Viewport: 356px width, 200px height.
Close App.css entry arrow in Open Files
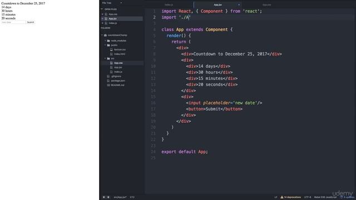pos(102,14)
